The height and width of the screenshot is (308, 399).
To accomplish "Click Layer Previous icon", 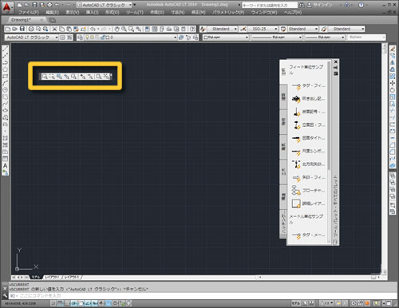I will coord(188,38).
